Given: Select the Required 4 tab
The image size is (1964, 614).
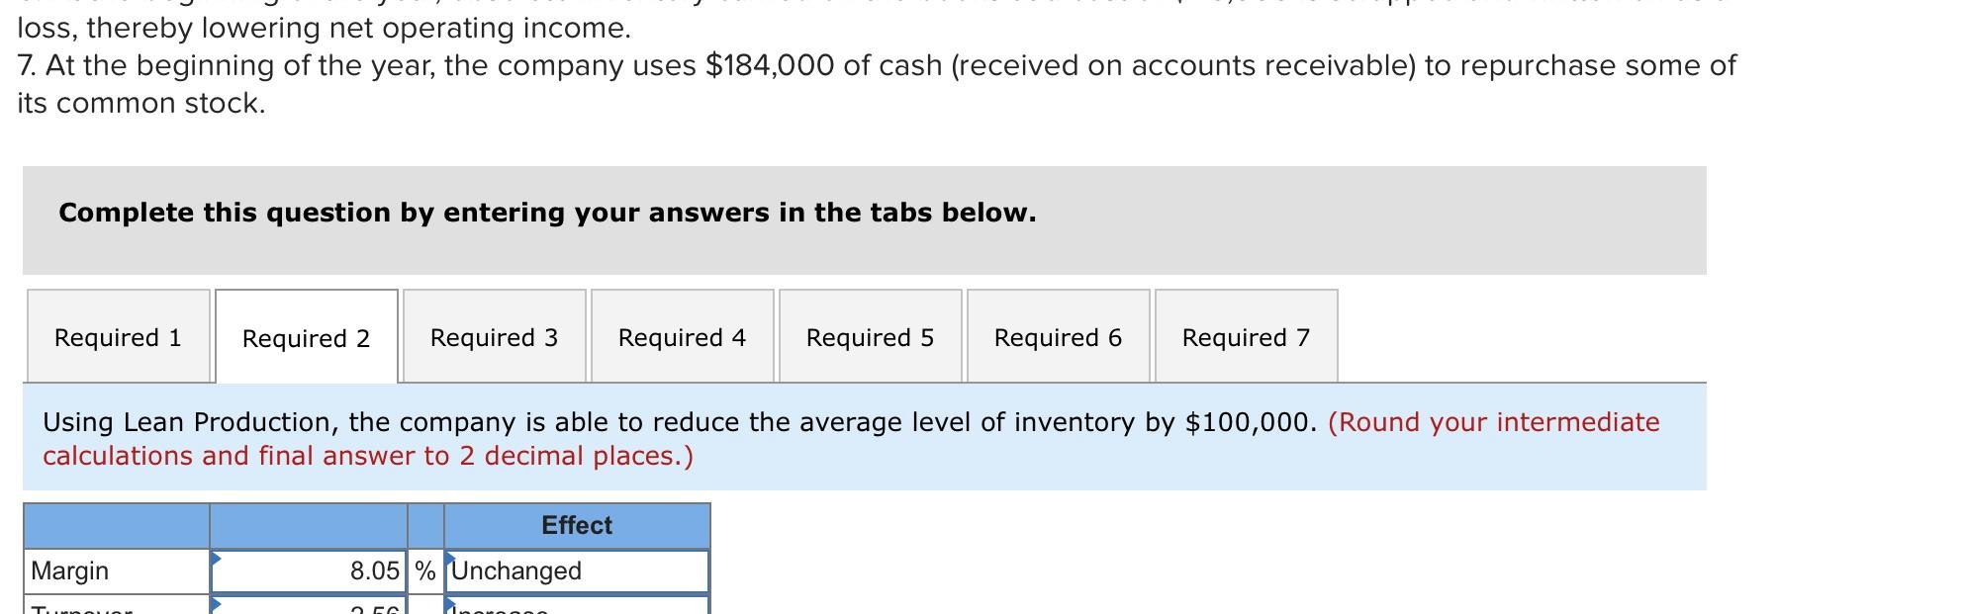Looking at the screenshot, I should (683, 337).
